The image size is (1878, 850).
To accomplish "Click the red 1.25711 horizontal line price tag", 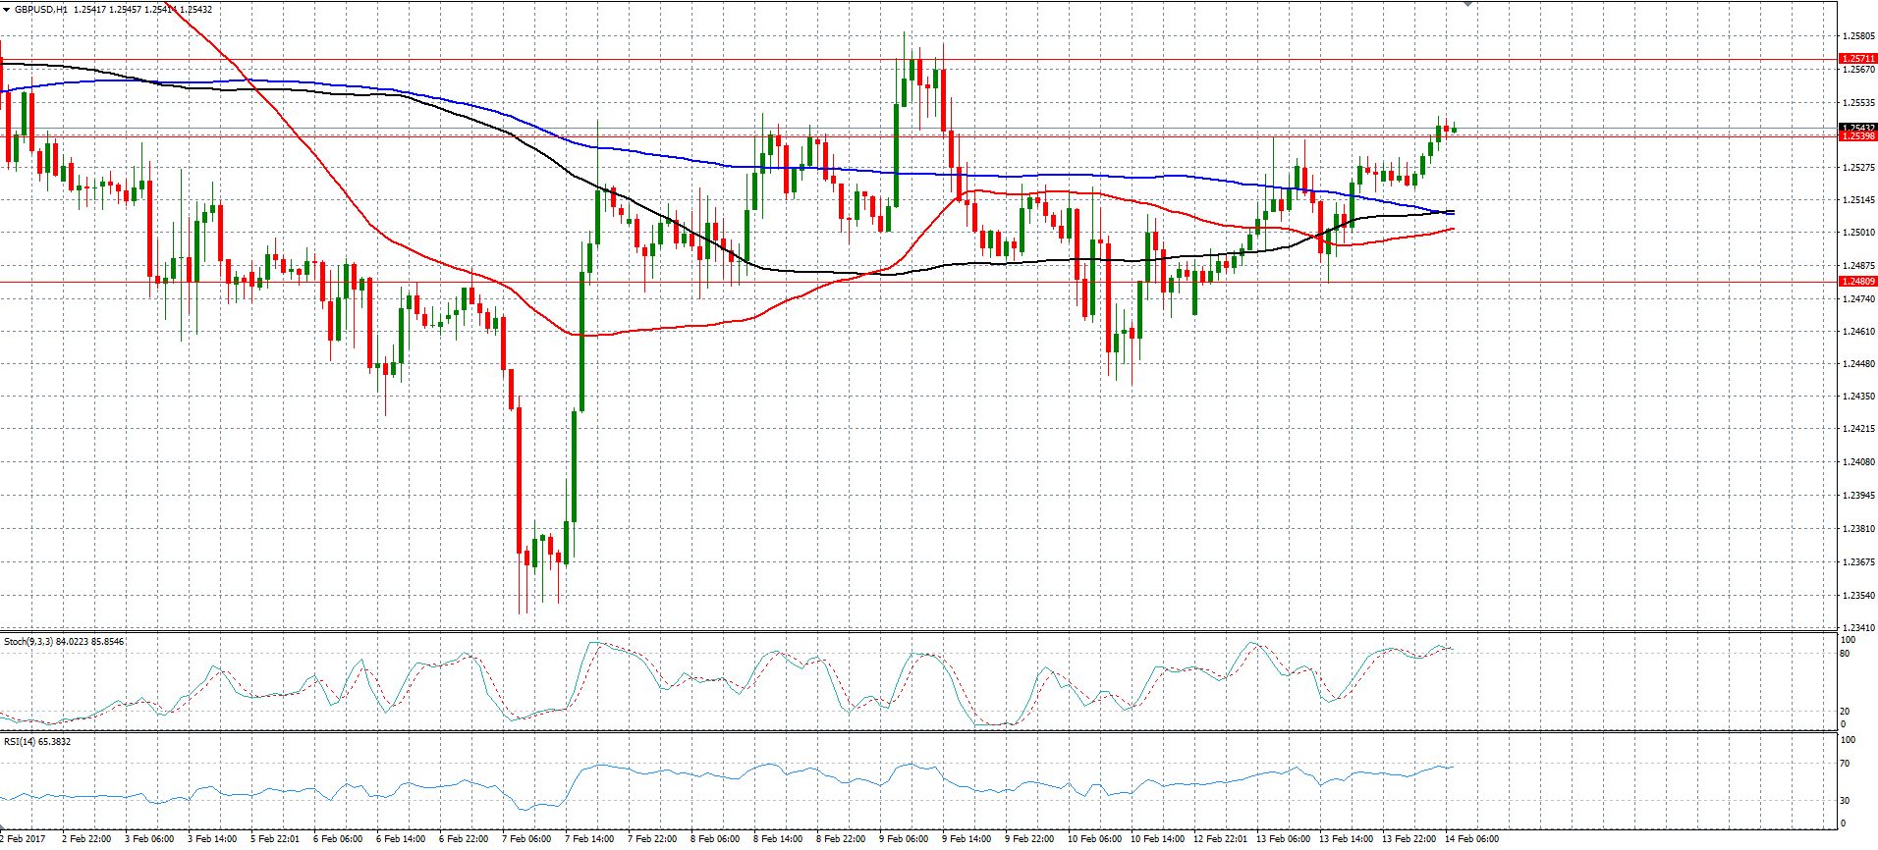I will (x=1857, y=59).
